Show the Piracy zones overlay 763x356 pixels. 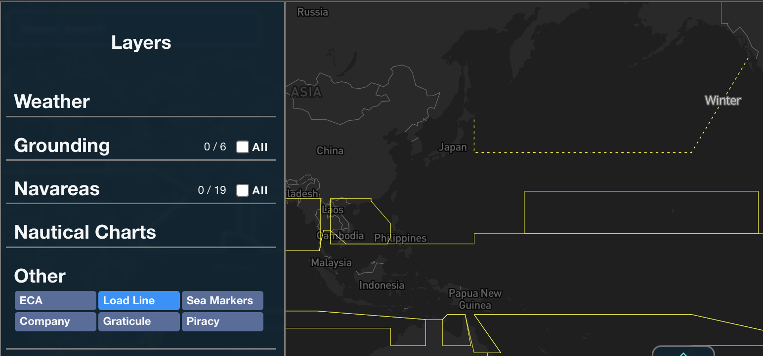tap(222, 321)
